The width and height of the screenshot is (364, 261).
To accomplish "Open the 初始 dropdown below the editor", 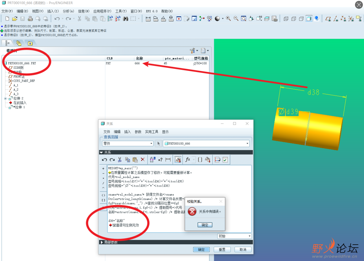I will coord(234,236).
